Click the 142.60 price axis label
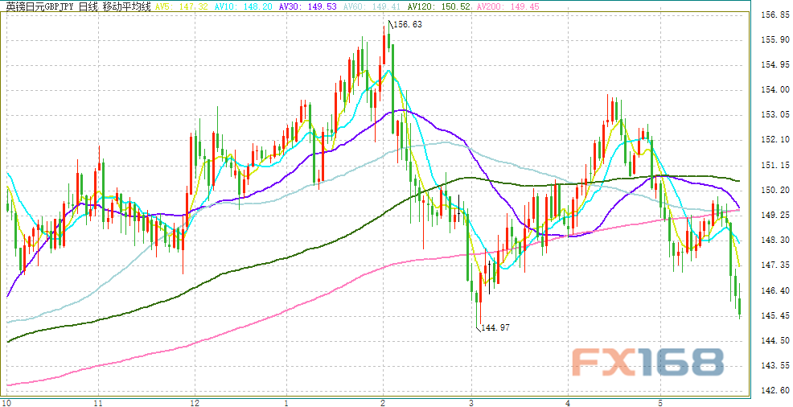Viewport: 793px width, 407px height. 774,391
